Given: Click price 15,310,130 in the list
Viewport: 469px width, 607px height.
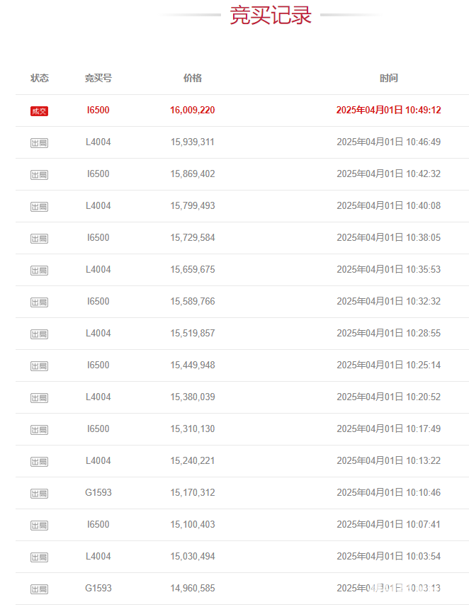Looking at the screenshot, I should tap(193, 429).
